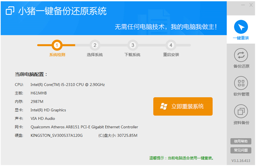The height and width of the screenshot is (166, 256).
Task: Open the 资料备份 copy icon
Action: click(241, 111)
